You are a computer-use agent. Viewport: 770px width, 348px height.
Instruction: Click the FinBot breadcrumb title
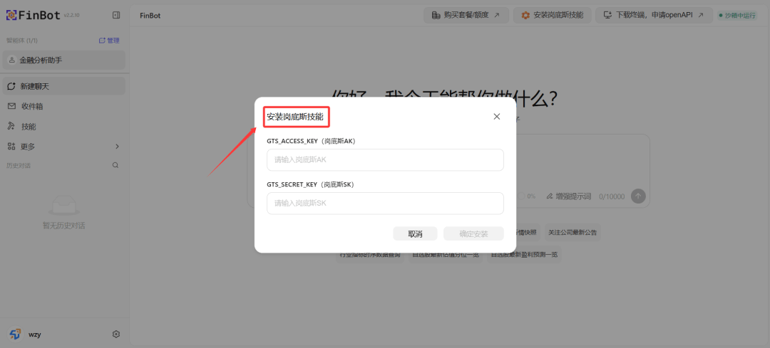150,16
